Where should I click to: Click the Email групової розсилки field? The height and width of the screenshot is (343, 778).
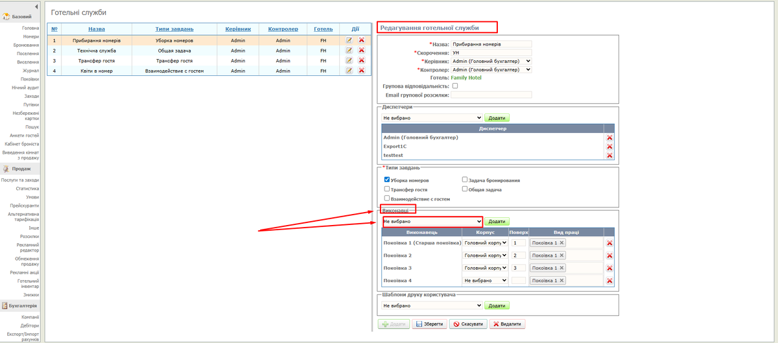(x=491, y=95)
